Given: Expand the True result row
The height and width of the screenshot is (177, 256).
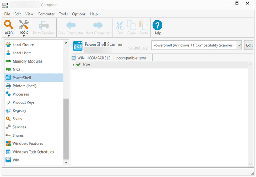Looking at the screenshot, I should [x=73, y=65].
